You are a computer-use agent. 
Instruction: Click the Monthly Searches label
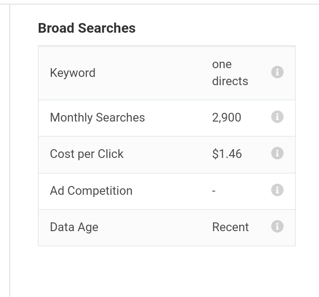tap(97, 117)
